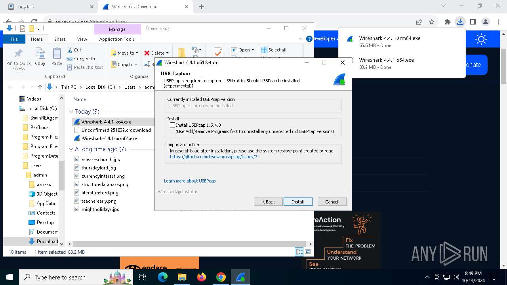Click Select all in ribbon

pyautogui.click(x=274, y=50)
